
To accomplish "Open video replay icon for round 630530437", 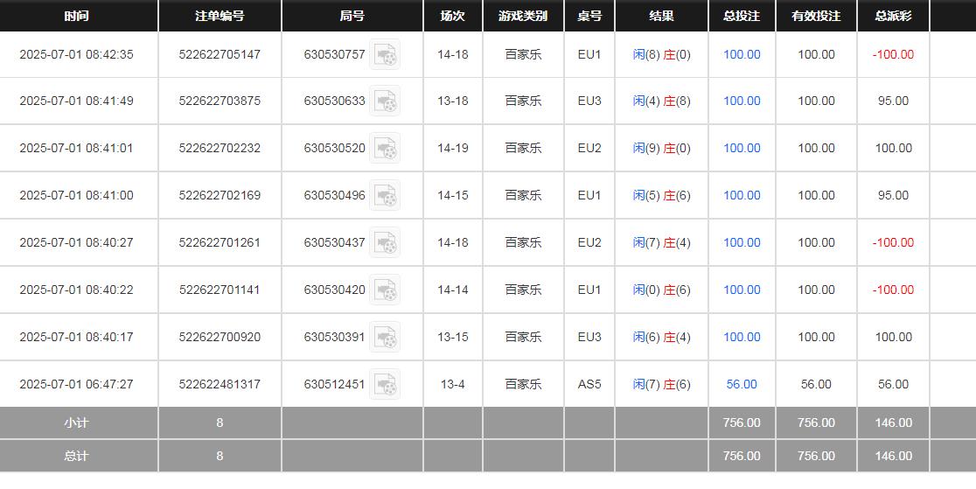I will tap(384, 243).
